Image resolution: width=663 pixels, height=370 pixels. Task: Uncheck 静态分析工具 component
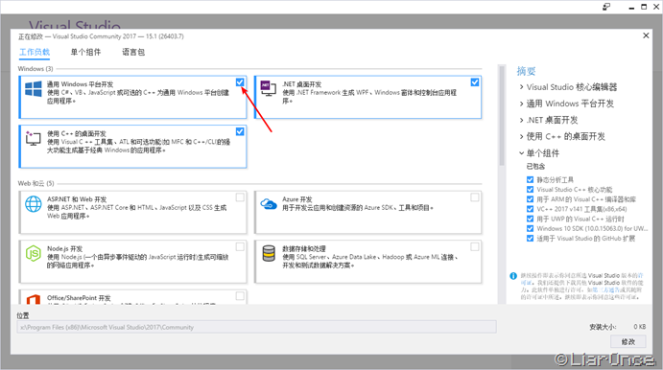(x=530, y=179)
